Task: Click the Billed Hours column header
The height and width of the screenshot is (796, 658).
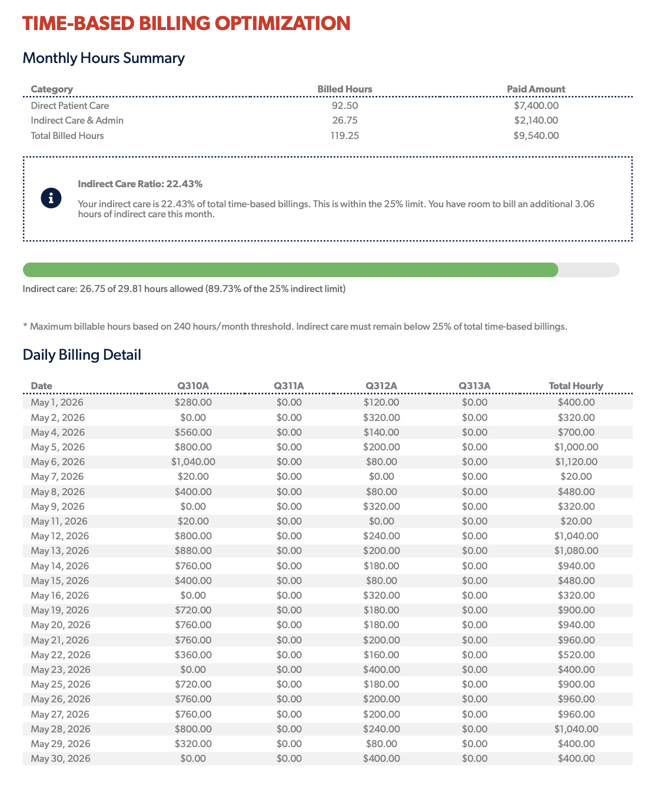Action: click(345, 89)
